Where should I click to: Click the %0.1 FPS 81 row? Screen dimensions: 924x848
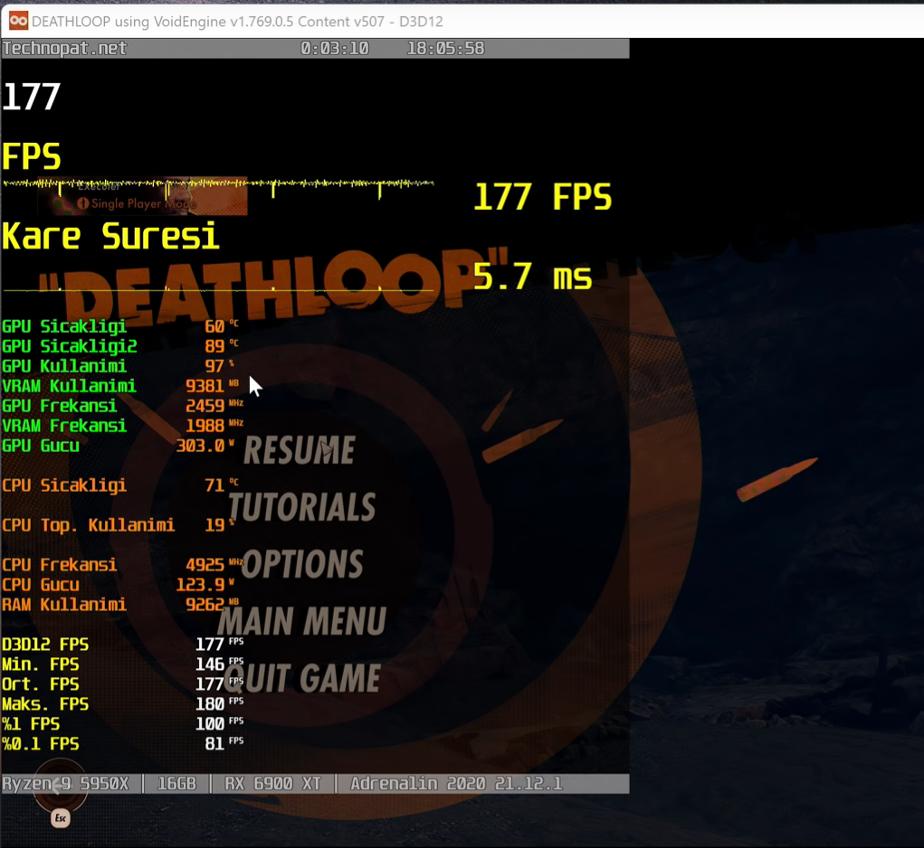point(122,744)
